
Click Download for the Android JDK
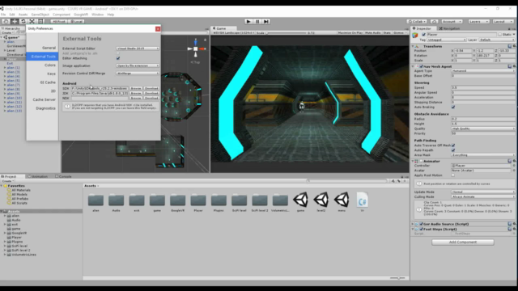[x=151, y=94]
